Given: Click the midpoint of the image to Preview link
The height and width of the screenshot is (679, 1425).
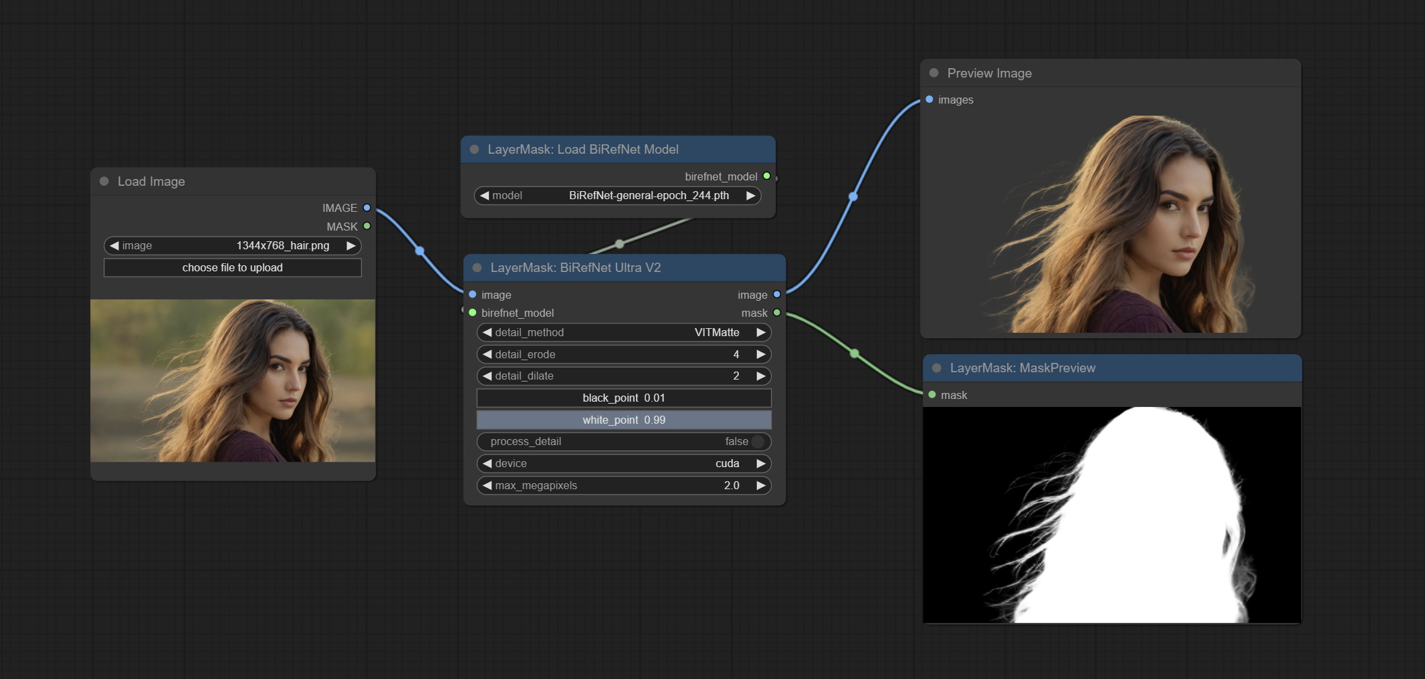Looking at the screenshot, I should click(x=853, y=196).
